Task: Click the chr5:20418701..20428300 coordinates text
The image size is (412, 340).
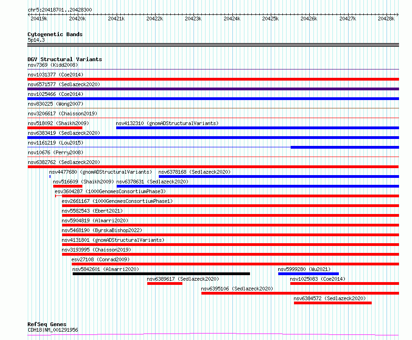Action: coord(60,10)
